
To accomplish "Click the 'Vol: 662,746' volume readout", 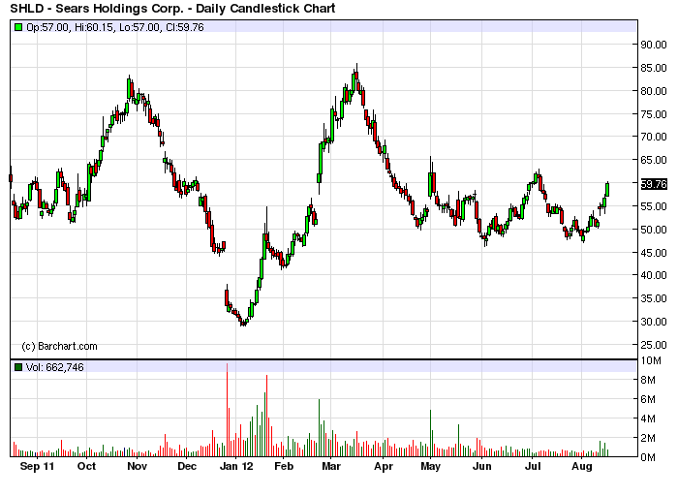I will pyautogui.click(x=55, y=367).
